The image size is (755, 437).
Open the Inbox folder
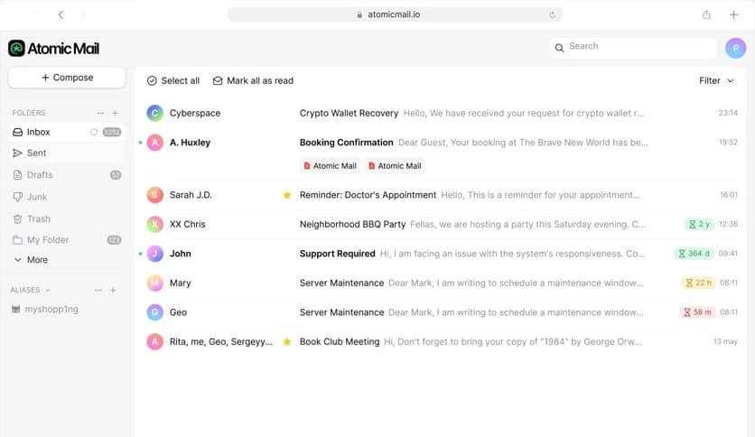67,132
